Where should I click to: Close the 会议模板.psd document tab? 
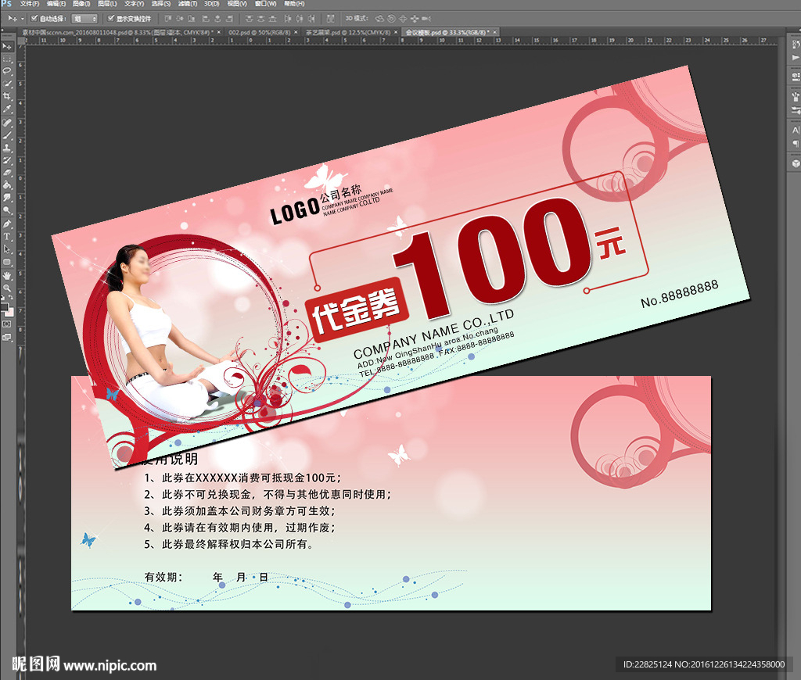tap(494, 33)
